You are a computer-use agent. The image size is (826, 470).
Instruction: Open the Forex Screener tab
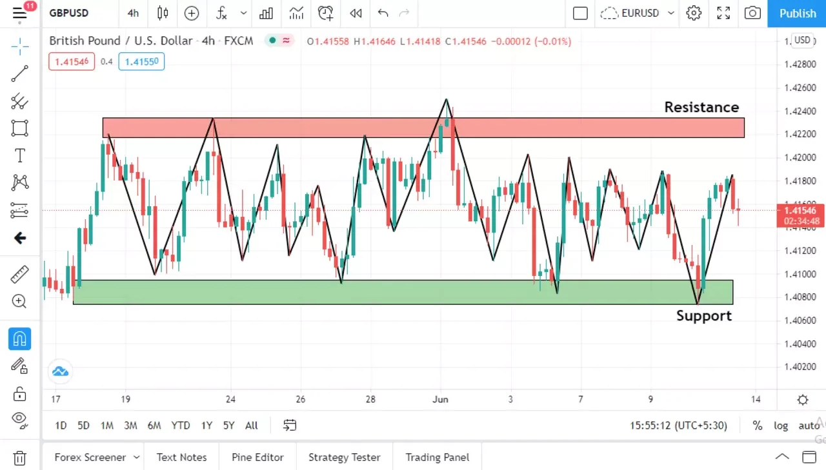[x=90, y=457]
